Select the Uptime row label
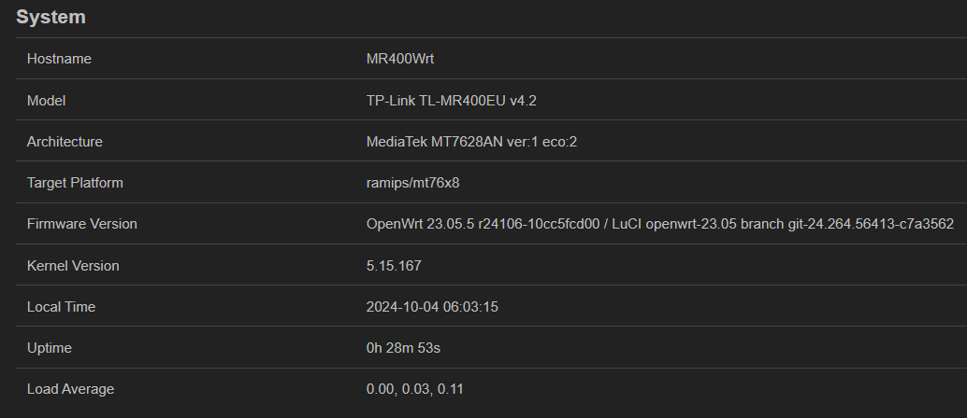 (50, 348)
